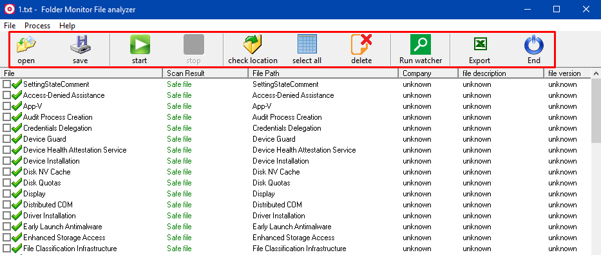Tick the Credentials Delegation checkbox

coord(6,128)
